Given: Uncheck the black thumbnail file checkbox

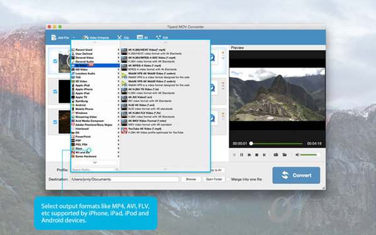Looking at the screenshot, I should (x=55, y=91).
